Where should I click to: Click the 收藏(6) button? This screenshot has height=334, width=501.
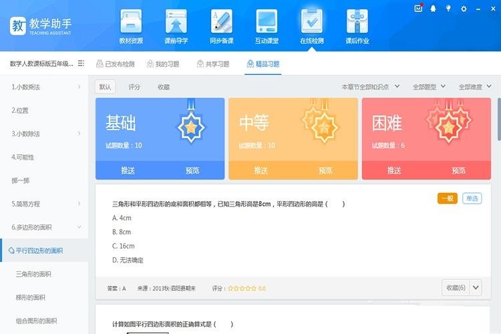click(x=456, y=288)
